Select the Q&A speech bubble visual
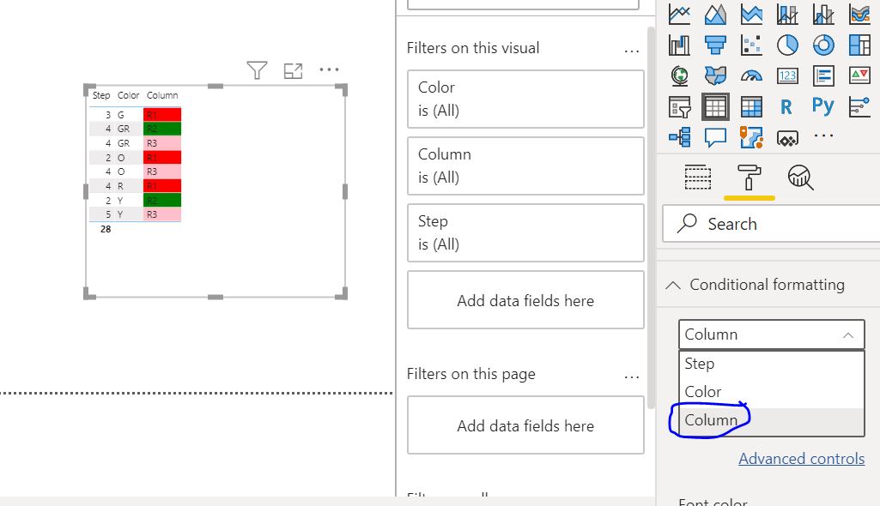The height and width of the screenshot is (506, 880). click(x=715, y=137)
